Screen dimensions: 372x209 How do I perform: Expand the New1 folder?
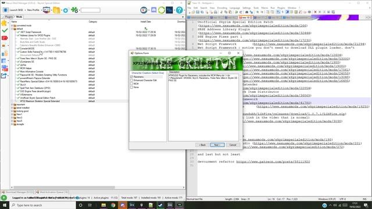click(x=12, y=114)
